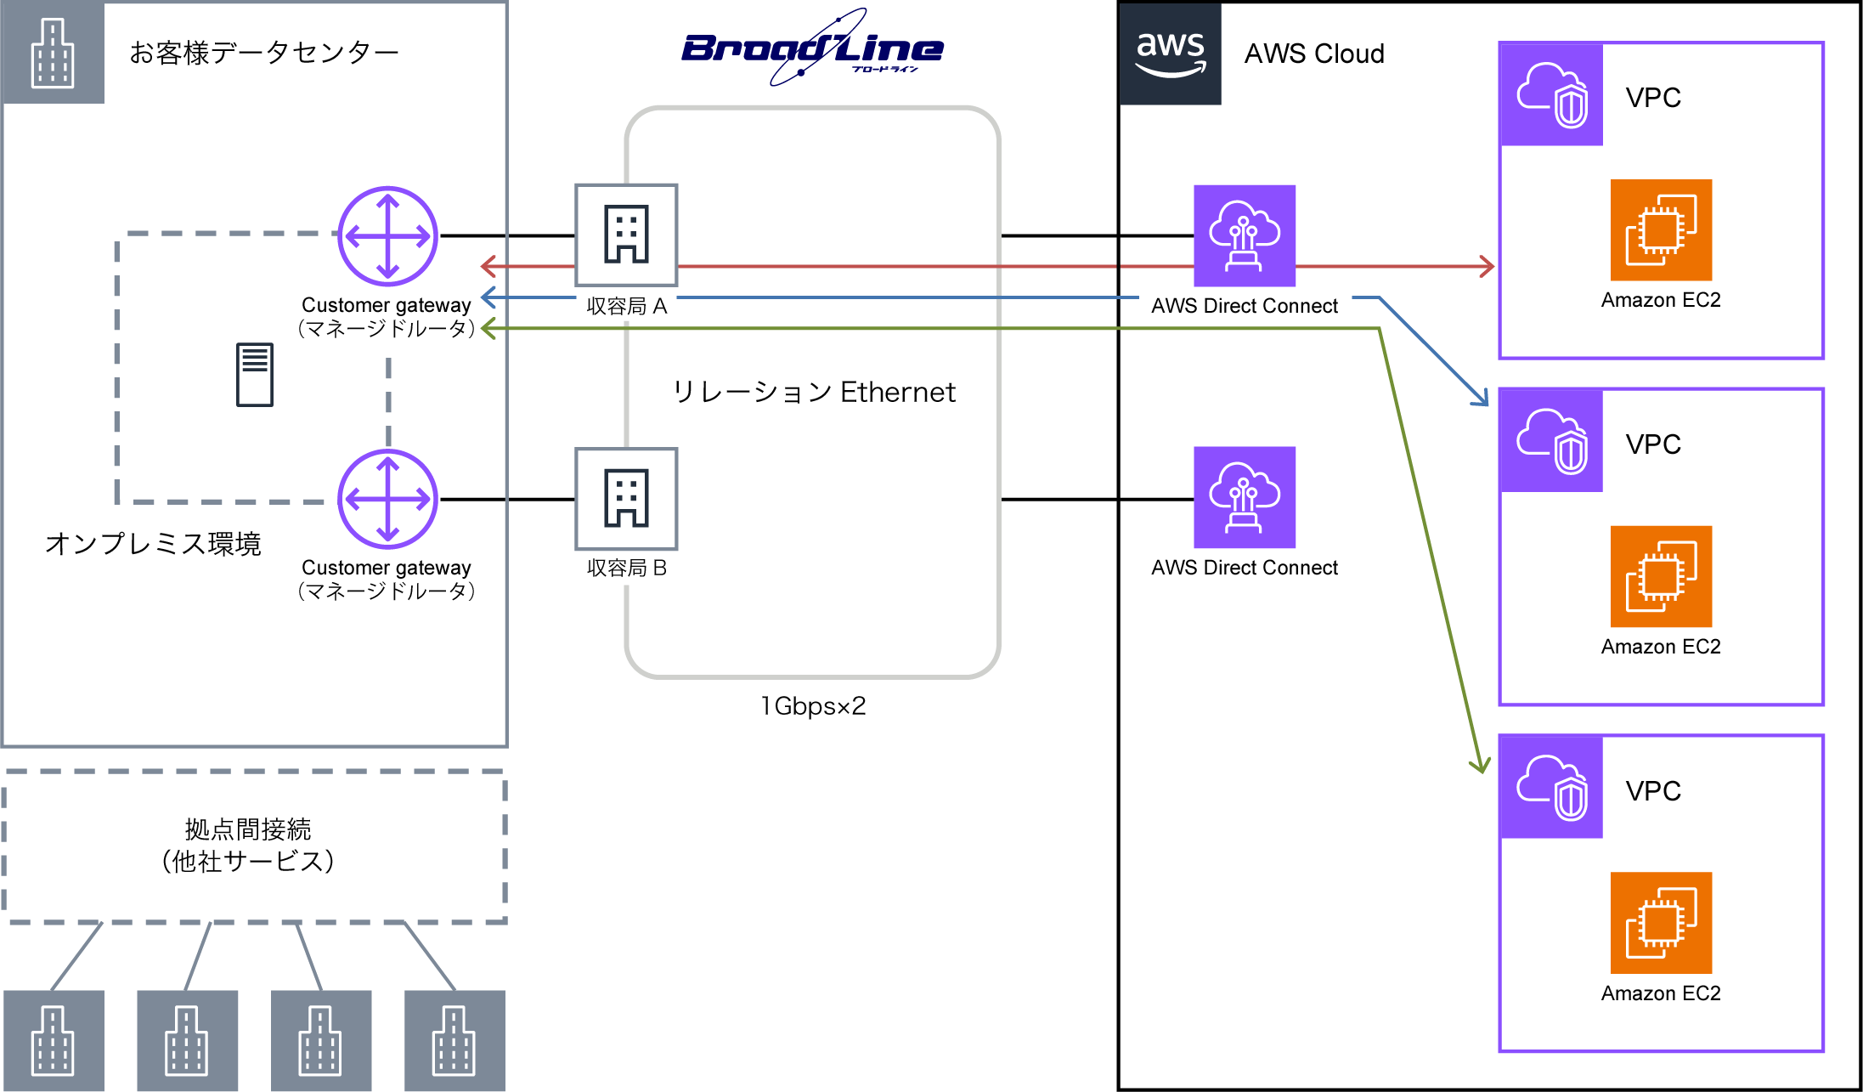This screenshot has height=1092, width=1863.
Task: Click the お客様データセンター title text
Action: pyautogui.click(x=264, y=53)
